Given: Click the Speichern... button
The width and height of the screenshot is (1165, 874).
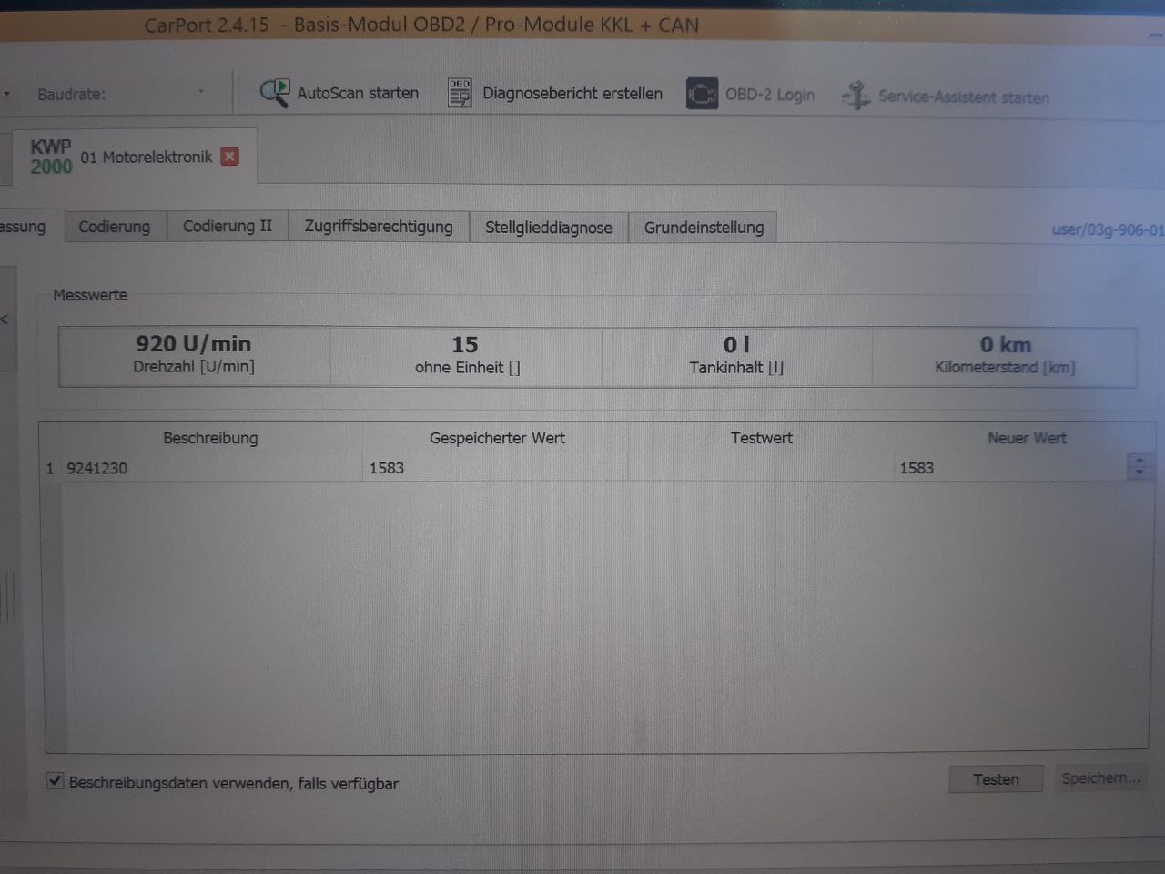Looking at the screenshot, I should pyautogui.click(x=1099, y=778).
